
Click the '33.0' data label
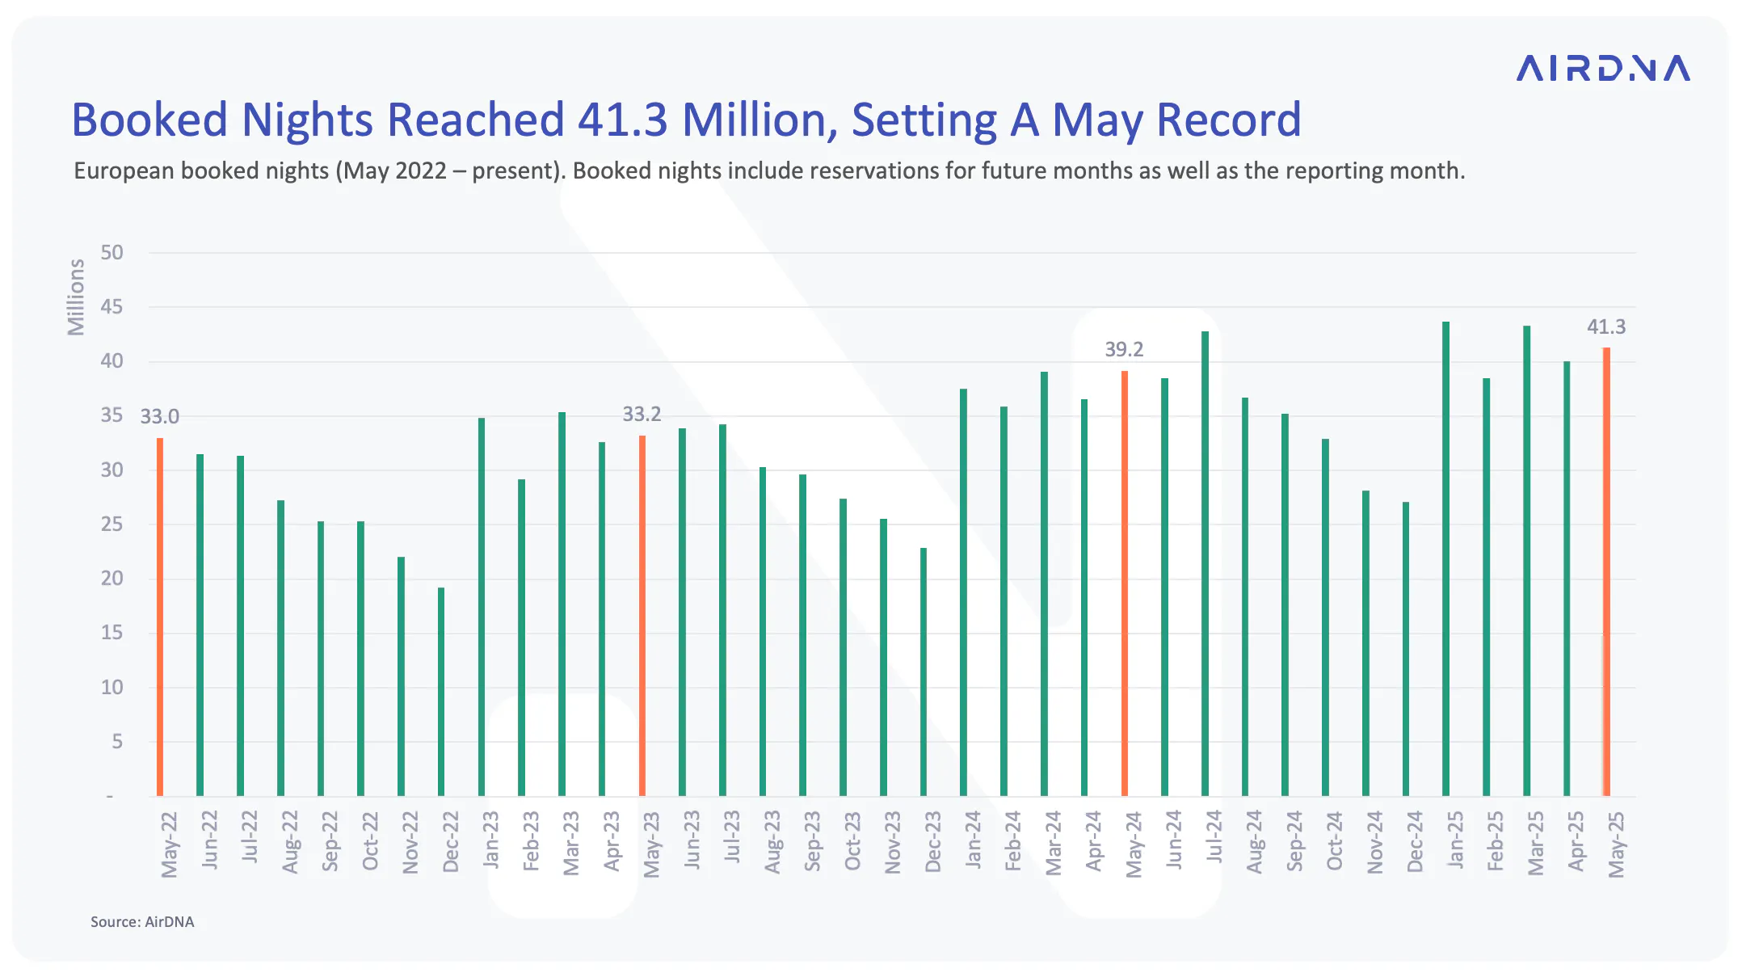[160, 417]
